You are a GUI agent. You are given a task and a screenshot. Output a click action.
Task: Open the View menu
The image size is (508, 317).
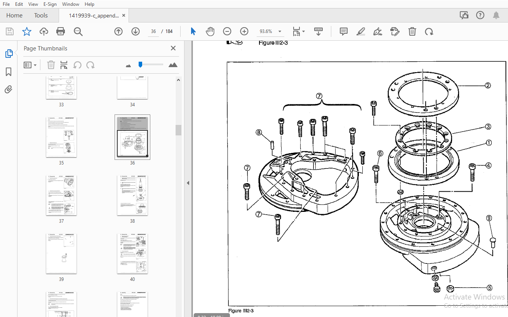[33, 4]
